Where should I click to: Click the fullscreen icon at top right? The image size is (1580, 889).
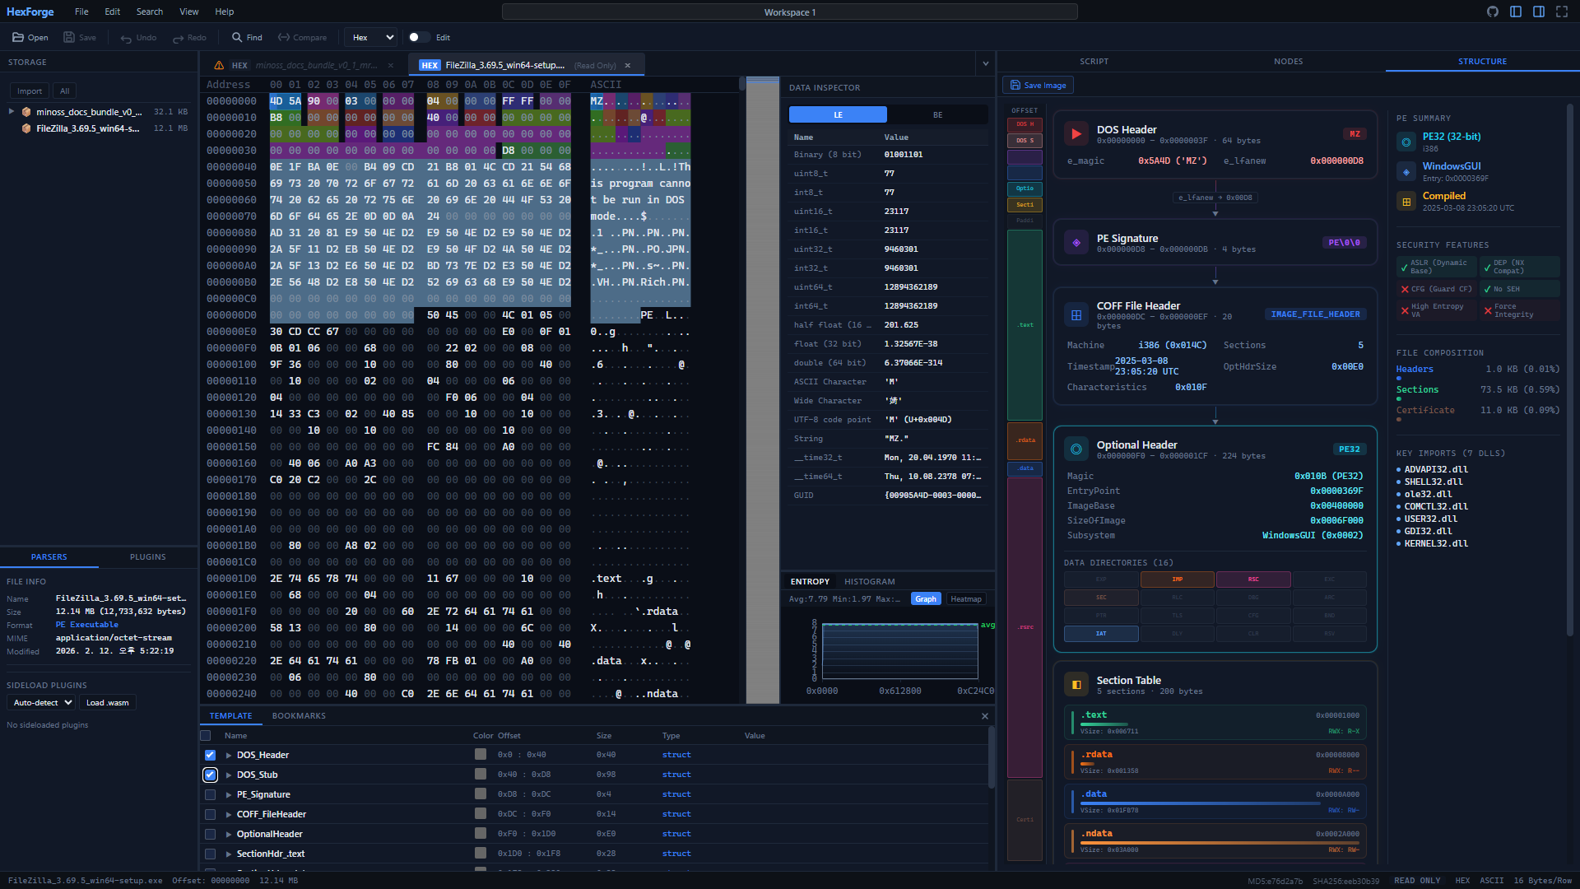tap(1562, 12)
